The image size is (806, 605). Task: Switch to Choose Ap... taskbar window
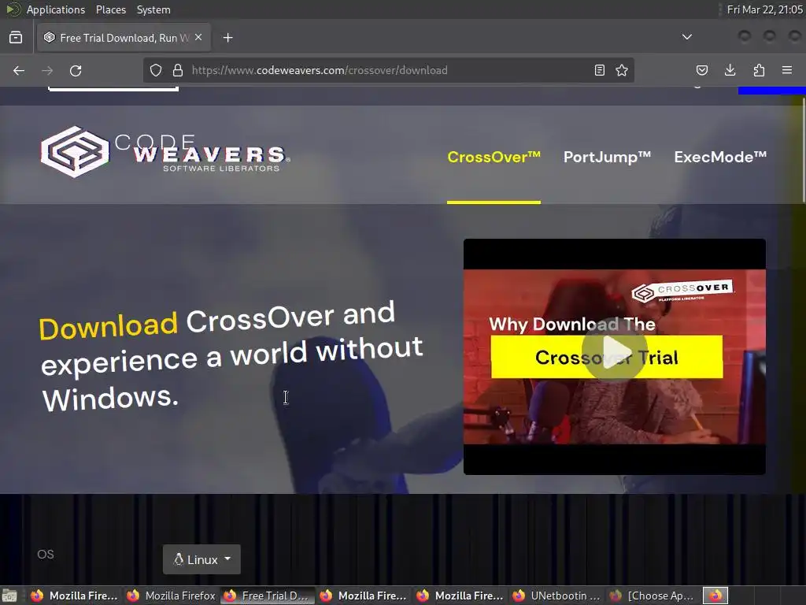coord(653,596)
